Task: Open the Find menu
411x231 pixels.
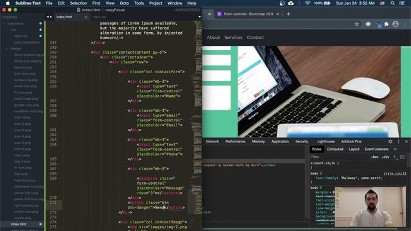Action: point(96,3)
